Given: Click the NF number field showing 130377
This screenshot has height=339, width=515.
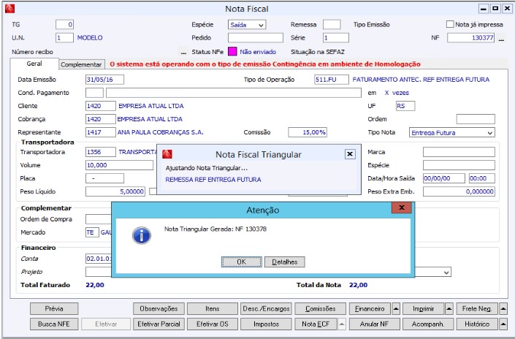Looking at the screenshot, I should [x=470, y=38].
